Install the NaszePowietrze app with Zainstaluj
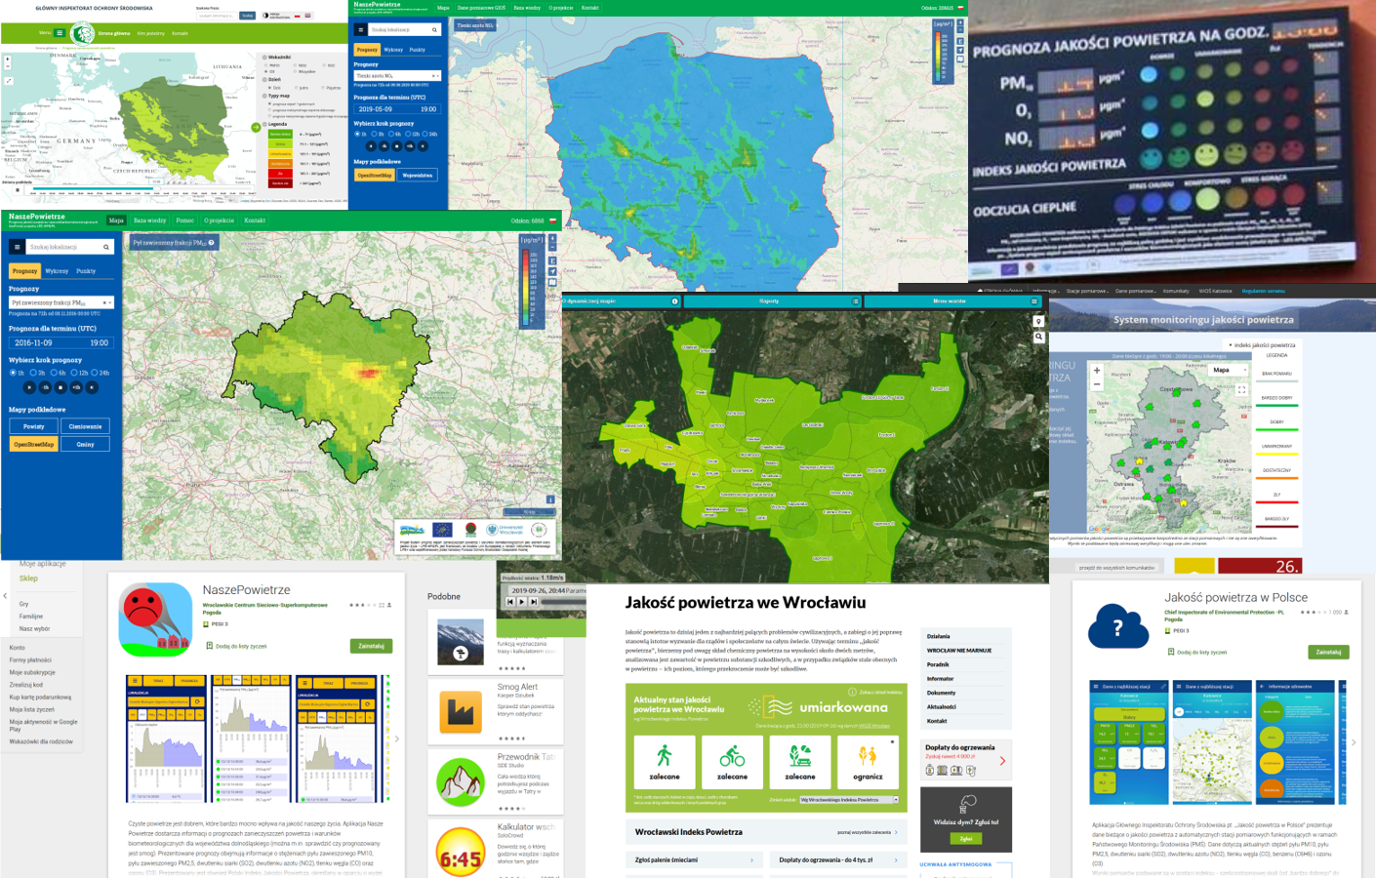This screenshot has height=878, width=1376. [x=371, y=646]
